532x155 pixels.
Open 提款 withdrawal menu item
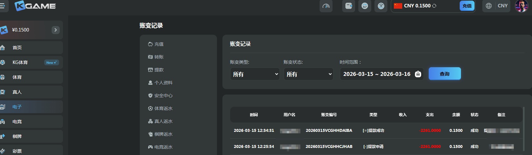159,70
